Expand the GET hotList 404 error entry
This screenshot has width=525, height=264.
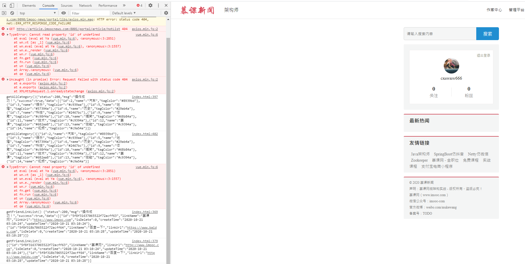point(8,29)
